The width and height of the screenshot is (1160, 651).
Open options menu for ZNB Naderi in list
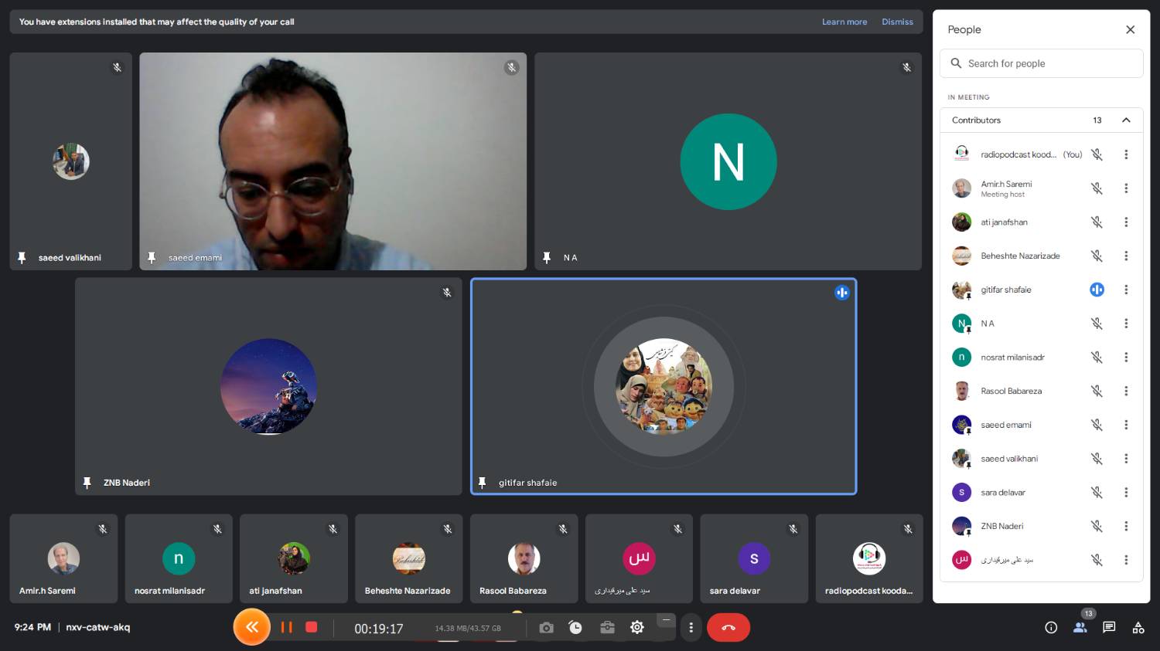tap(1126, 526)
